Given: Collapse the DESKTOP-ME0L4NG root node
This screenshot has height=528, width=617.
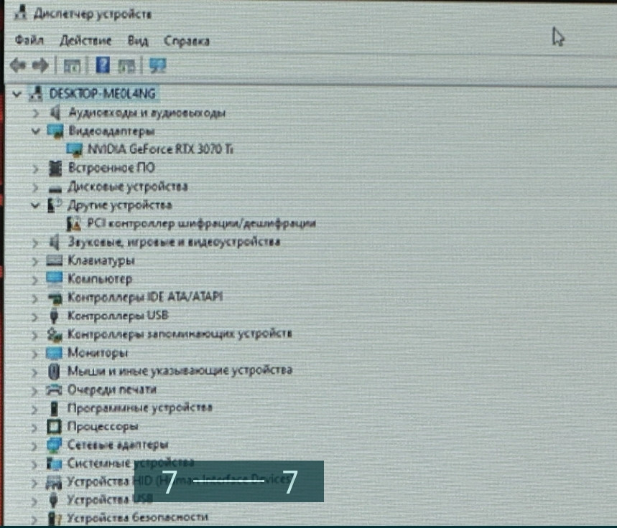Looking at the screenshot, I should point(17,94).
